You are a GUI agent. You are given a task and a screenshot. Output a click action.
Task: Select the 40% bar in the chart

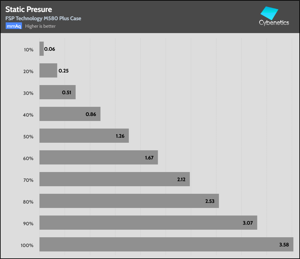click(x=70, y=114)
